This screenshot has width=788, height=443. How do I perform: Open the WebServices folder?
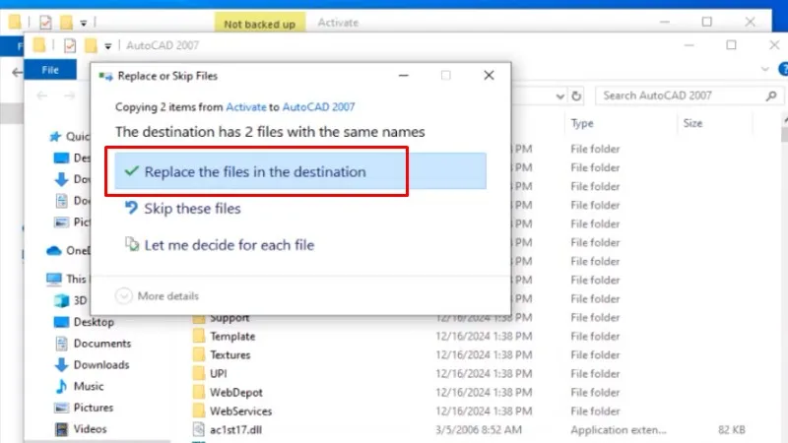[x=240, y=411]
